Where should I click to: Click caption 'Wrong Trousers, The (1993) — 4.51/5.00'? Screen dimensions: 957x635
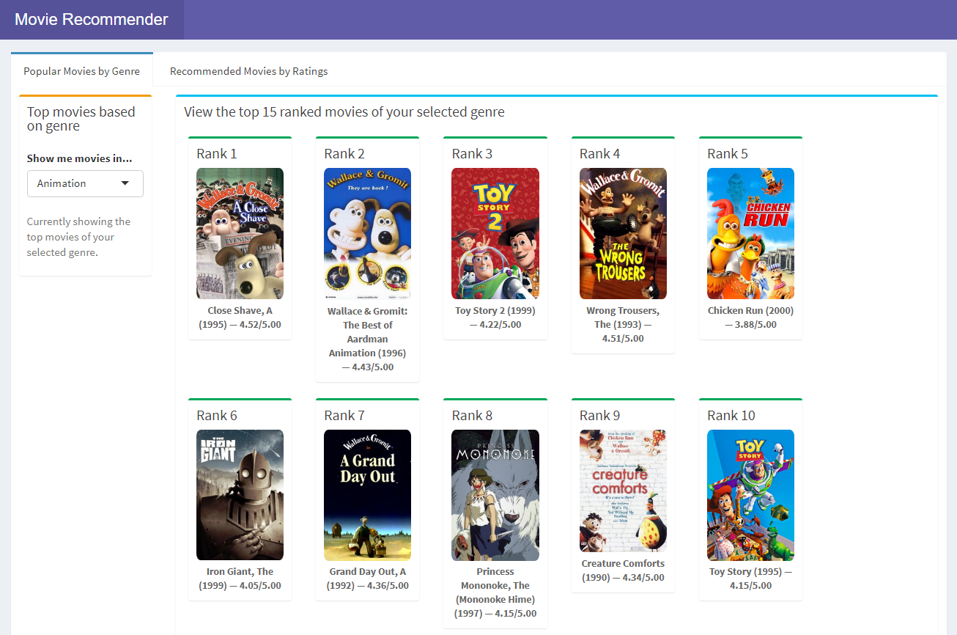(623, 325)
